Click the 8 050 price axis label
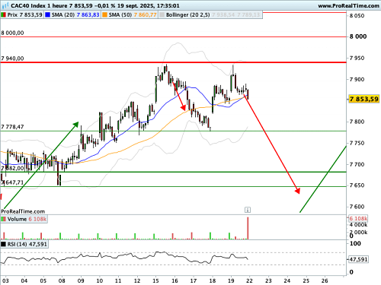Image resolution: width=381 pixels, height=285 pixels. (x=357, y=16)
